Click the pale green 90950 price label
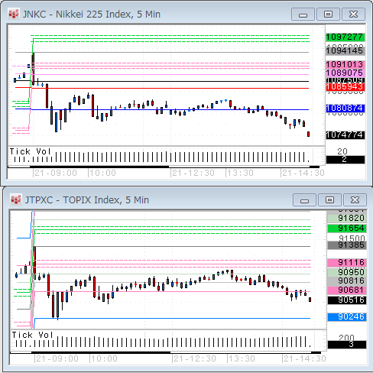373x373 pixels. click(347, 272)
